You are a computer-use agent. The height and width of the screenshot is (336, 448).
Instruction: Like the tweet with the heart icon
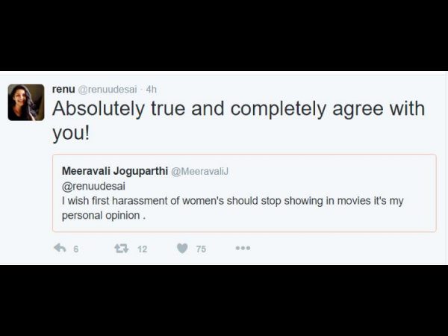(182, 249)
